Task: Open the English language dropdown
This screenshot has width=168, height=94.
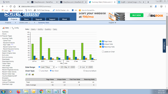Action: (x=112, y=23)
